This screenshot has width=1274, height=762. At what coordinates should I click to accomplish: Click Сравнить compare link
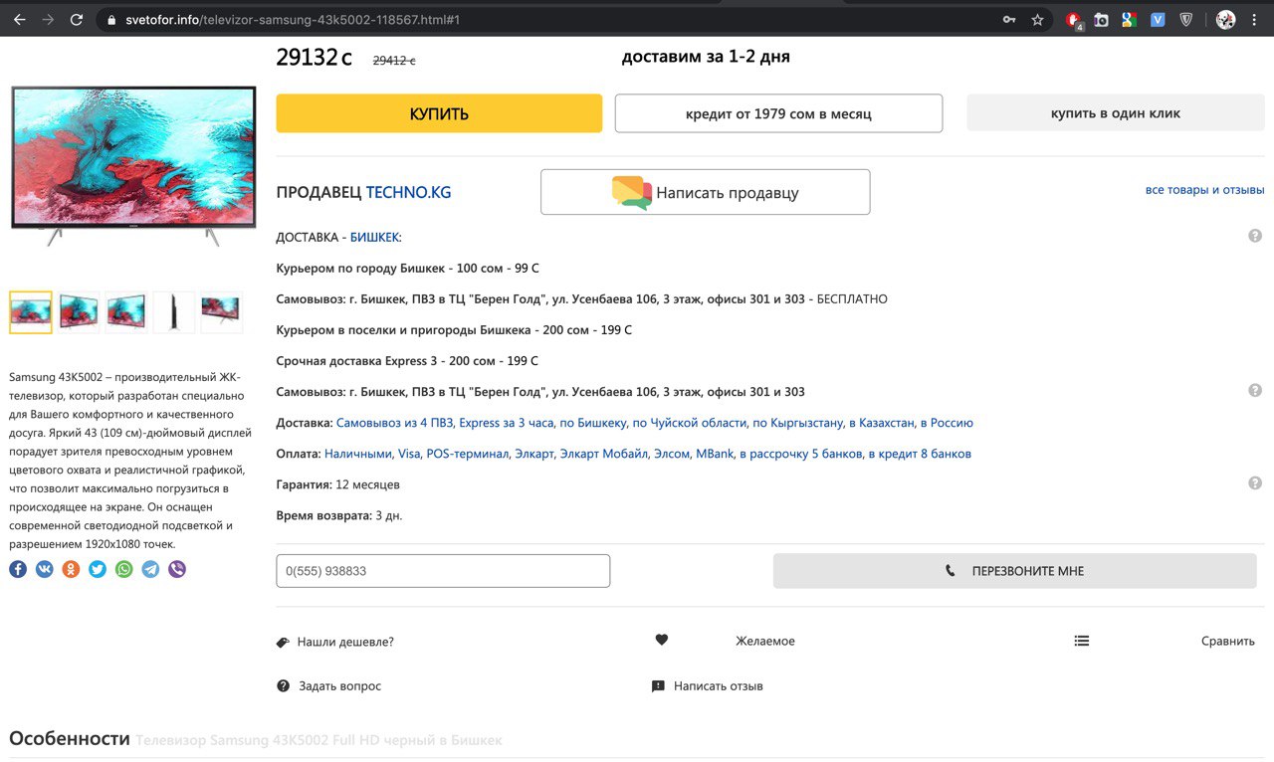click(1228, 641)
